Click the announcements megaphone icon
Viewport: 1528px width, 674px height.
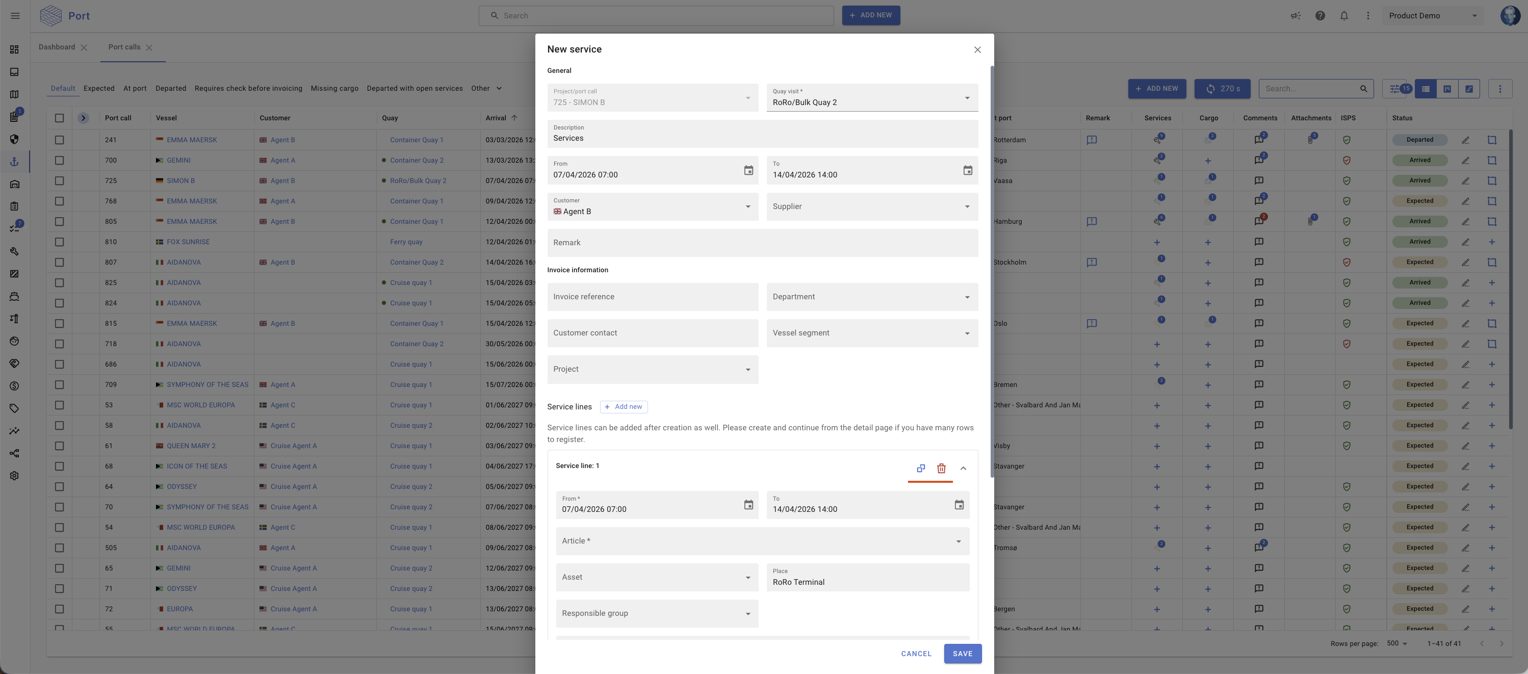tap(1296, 16)
